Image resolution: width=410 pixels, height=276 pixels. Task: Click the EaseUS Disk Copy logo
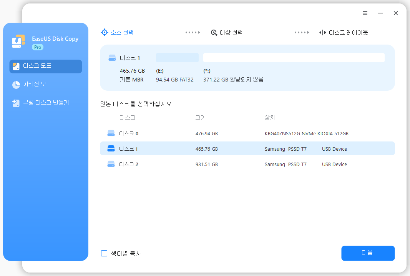18,41
